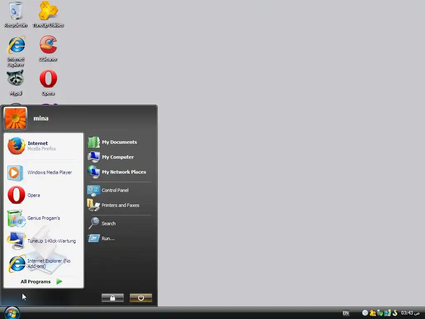Click the Control Panel icon
425x319 pixels.
[94, 190]
